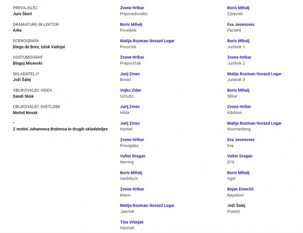Click the OBLIKOVALEC SVETLOBE heading
The height and width of the screenshot is (233, 303).
click(x=36, y=107)
